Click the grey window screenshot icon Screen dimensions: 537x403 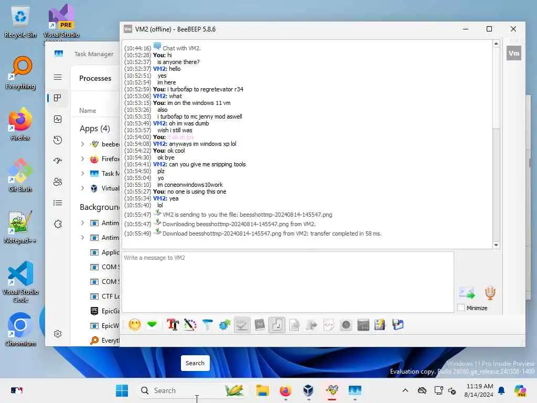click(x=363, y=324)
